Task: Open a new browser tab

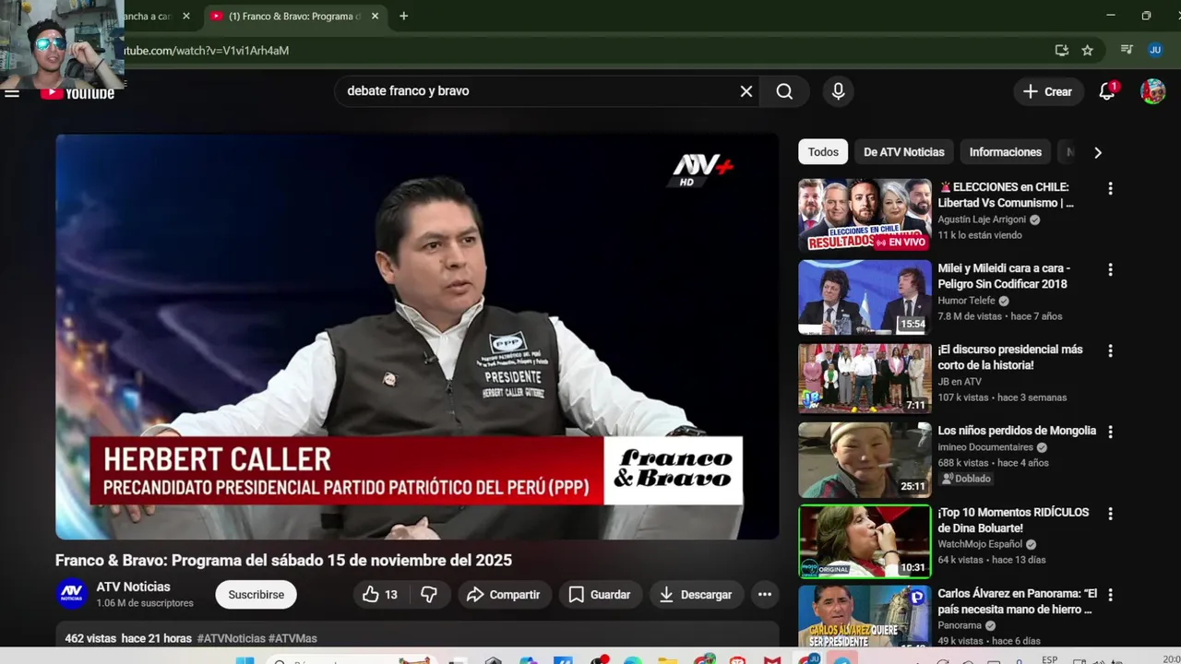Action: [403, 16]
